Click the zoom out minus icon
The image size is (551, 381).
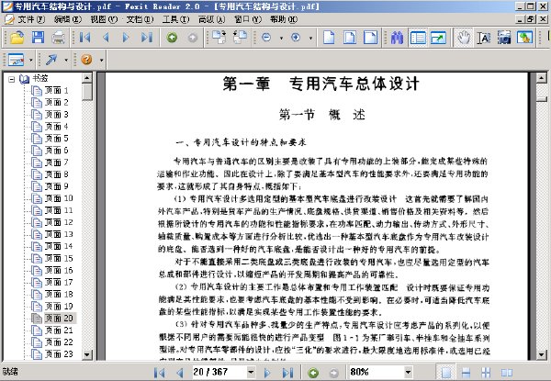266,38
